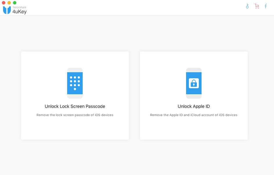Viewport: 274px width, 175px height.
Task: Open the shopping cart purchase icon
Action: [x=257, y=6]
